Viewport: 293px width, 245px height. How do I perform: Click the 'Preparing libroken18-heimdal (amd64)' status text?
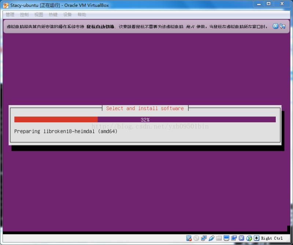66,131
